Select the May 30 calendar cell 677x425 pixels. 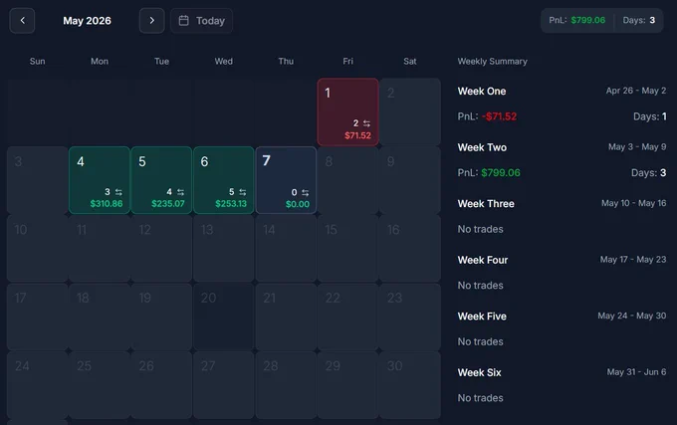(x=410, y=385)
